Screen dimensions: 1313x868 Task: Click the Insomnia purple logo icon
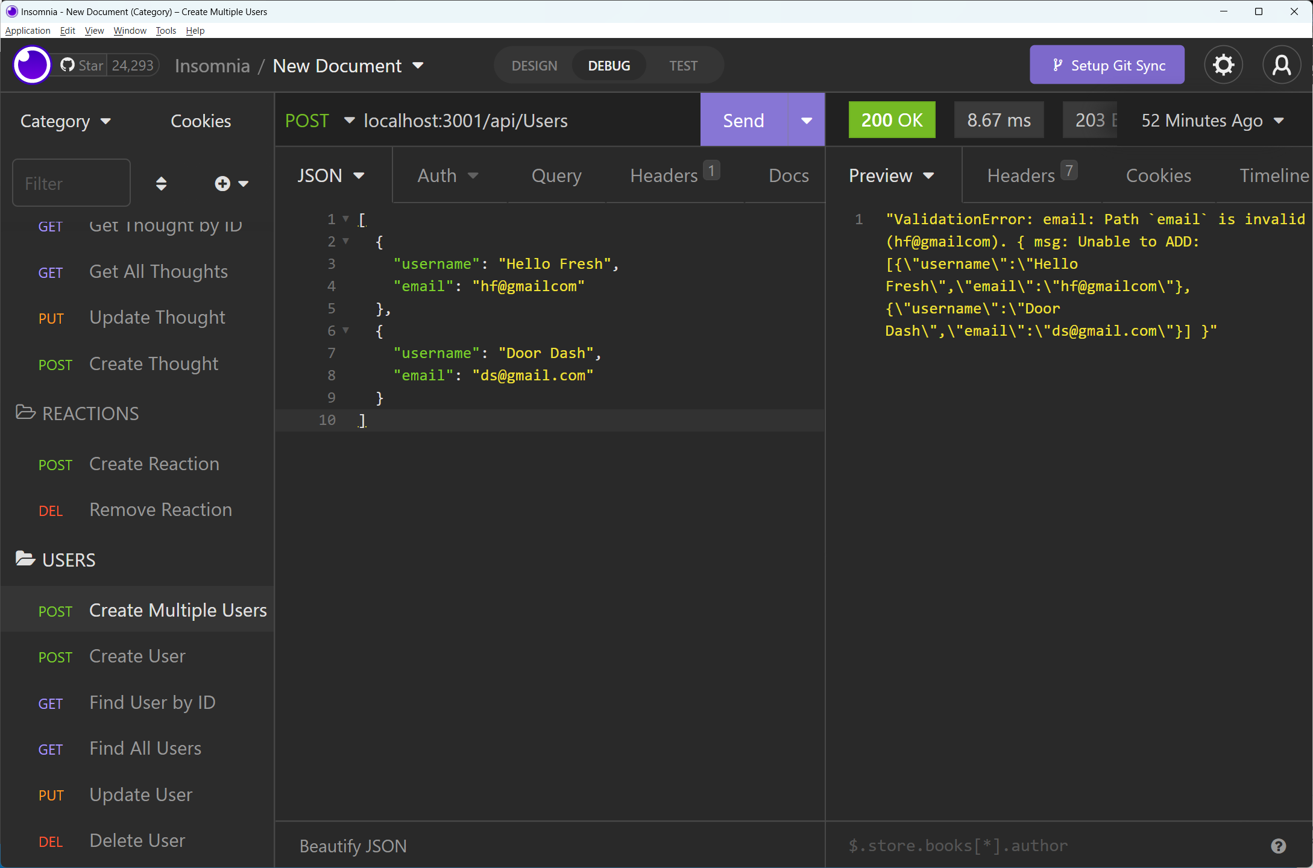32,65
